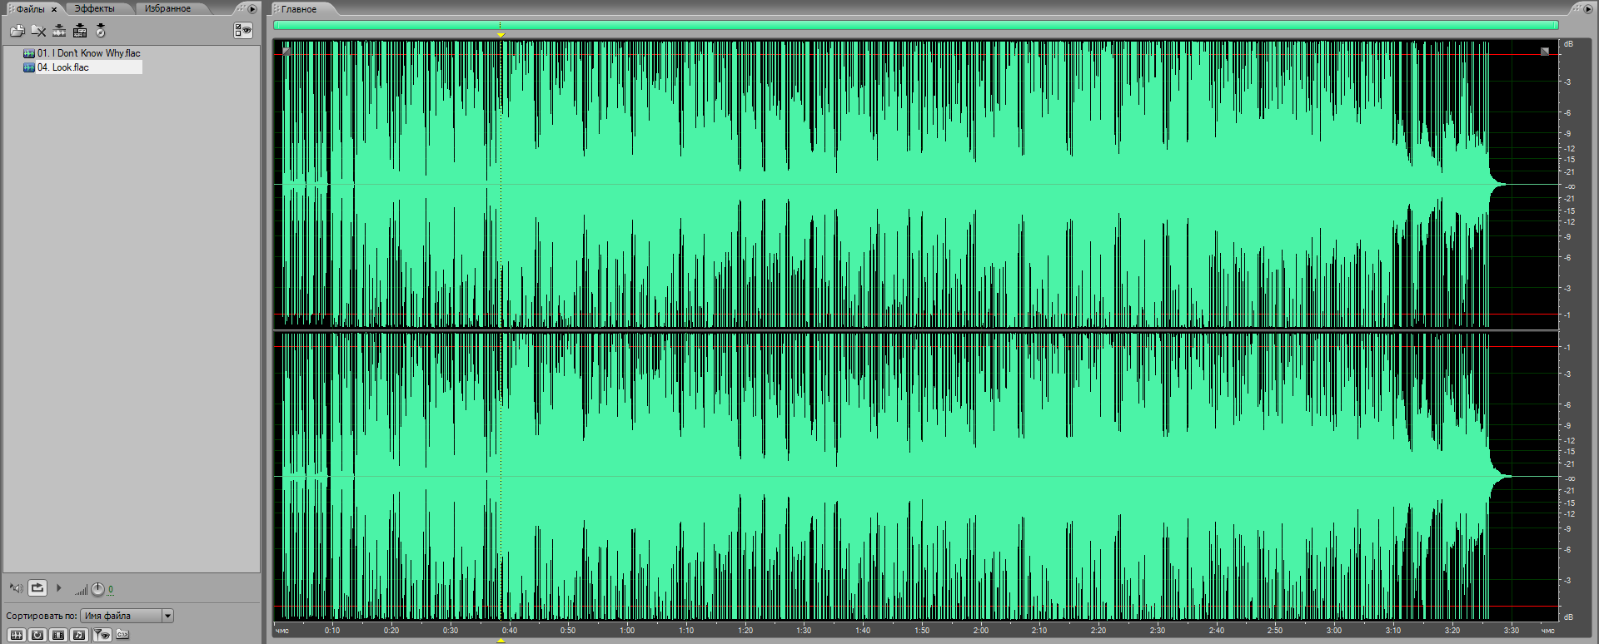Open the sort-by 'Имя файла' dropdown
Image resolution: width=1599 pixels, height=644 pixels.
tap(167, 616)
